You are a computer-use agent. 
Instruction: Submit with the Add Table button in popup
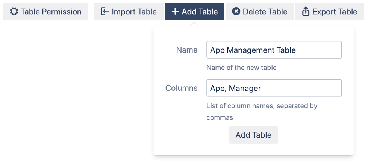[x=253, y=135]
